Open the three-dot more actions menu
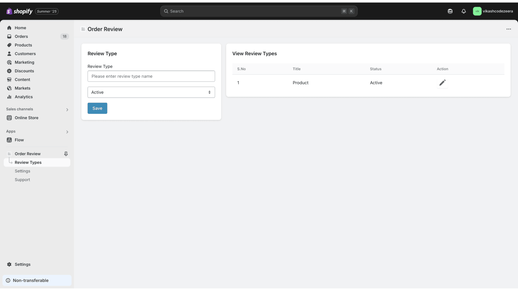This screenshot has height=291, width=518. 509,29
